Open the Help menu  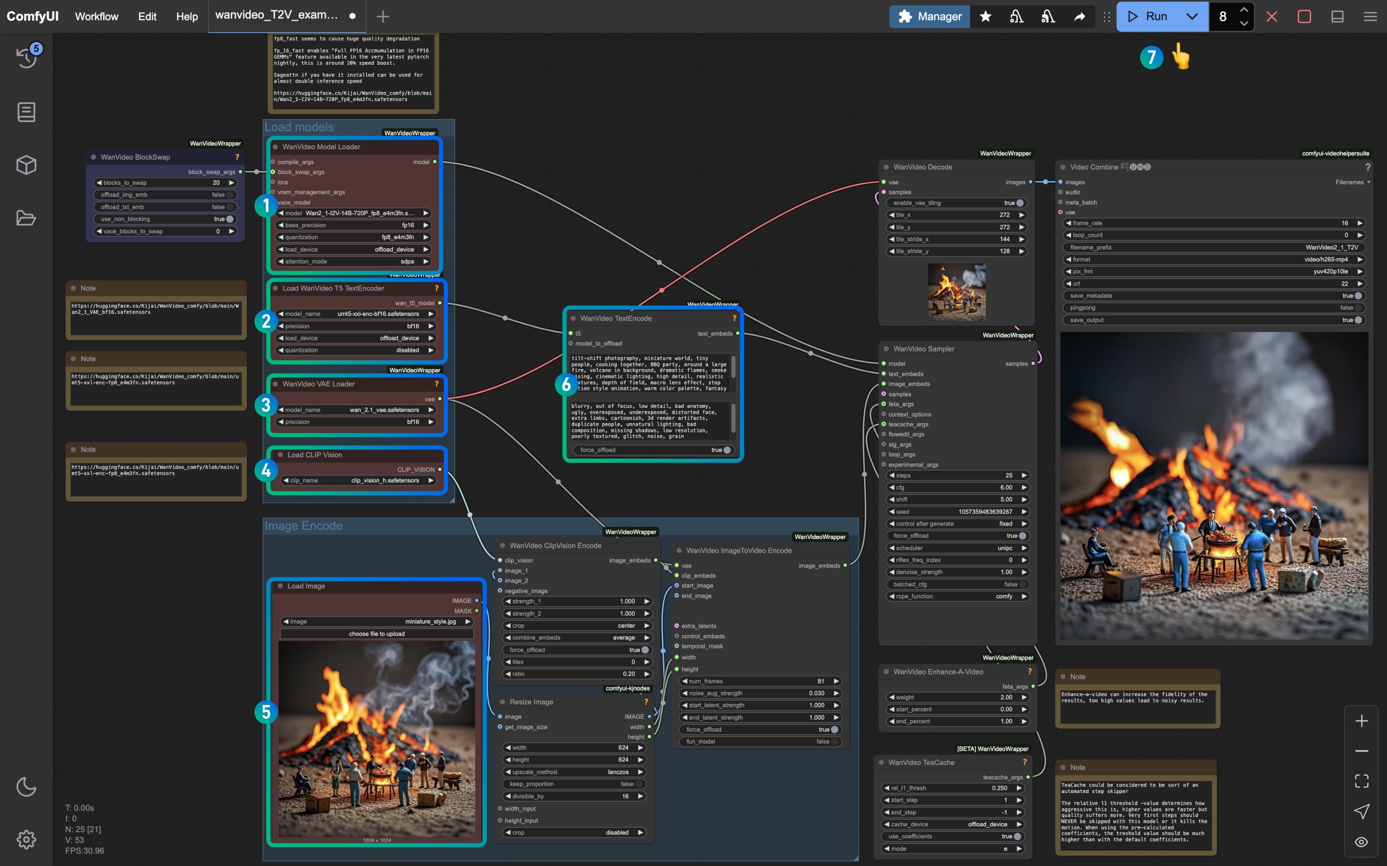187,16
